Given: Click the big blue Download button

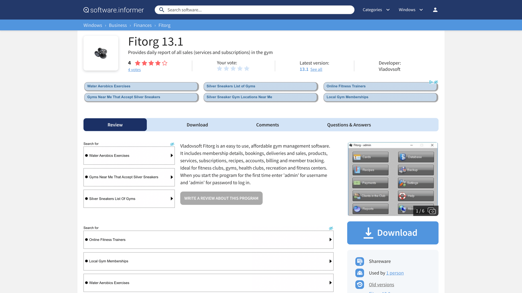Looking at the screenshot, I should [x=393, y=233].
